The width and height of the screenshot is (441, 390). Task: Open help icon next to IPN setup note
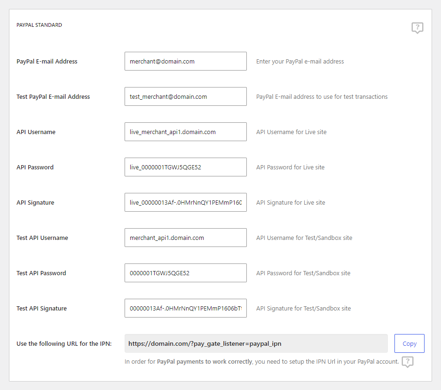coord(408,362)
